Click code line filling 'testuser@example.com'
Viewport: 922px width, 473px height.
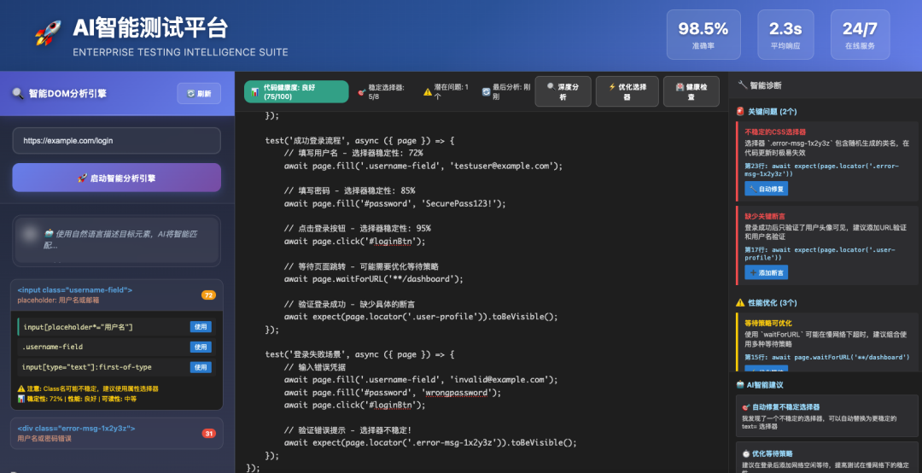(x=423, y=166)
